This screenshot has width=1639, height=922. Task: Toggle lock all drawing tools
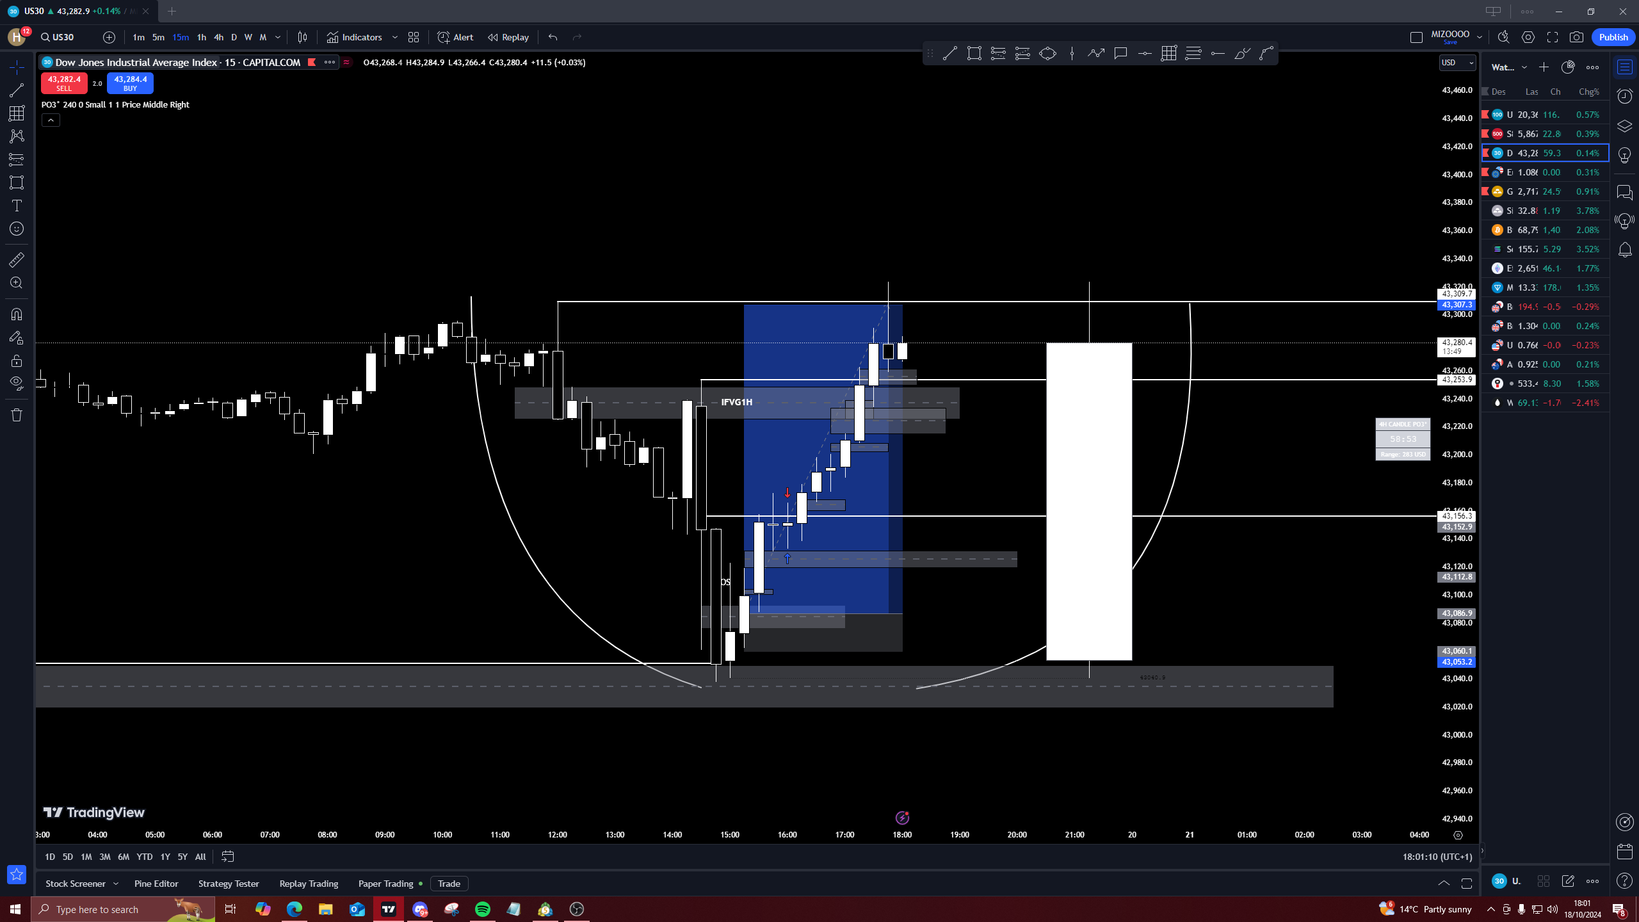[x=17, y=360]
